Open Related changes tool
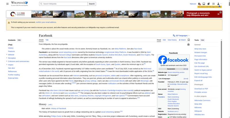Screen dimensions: 230x118 point(201,52)
